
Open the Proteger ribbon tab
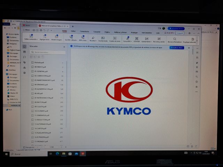(134, 32)
